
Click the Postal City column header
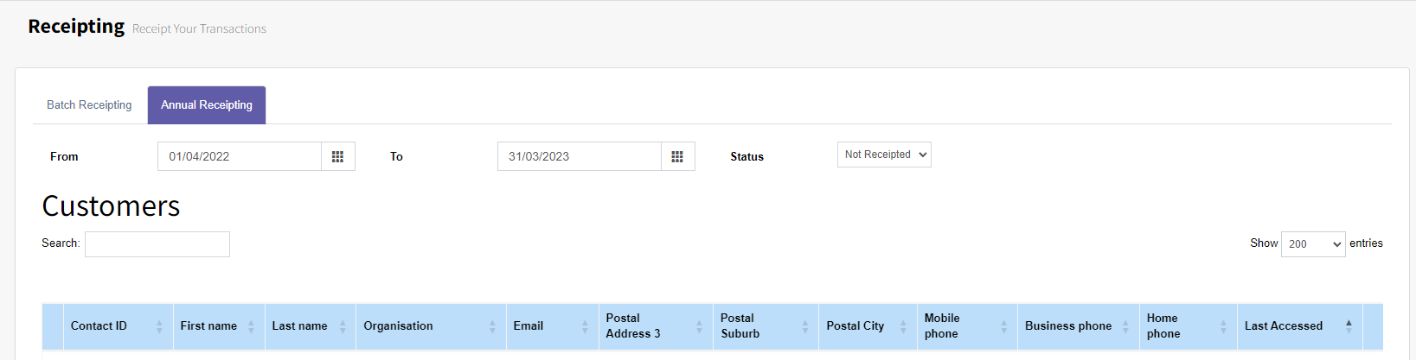pos(868,326)
